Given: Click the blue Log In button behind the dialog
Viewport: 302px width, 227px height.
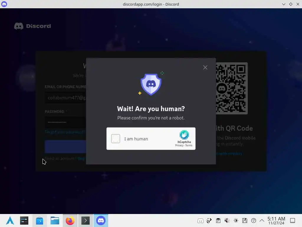Looking at the screenshot, I should pos(65,147).
